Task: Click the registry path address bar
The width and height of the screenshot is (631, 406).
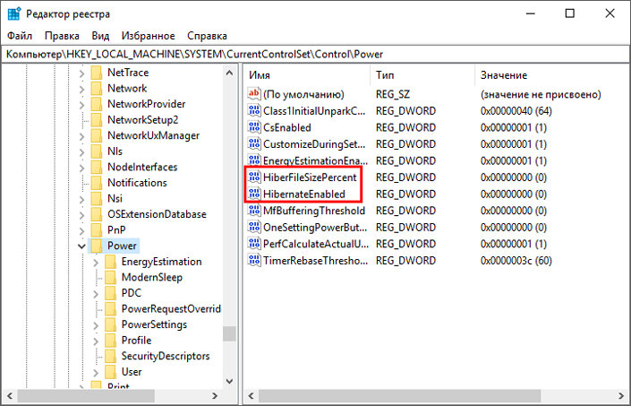Action: (315, 55)
